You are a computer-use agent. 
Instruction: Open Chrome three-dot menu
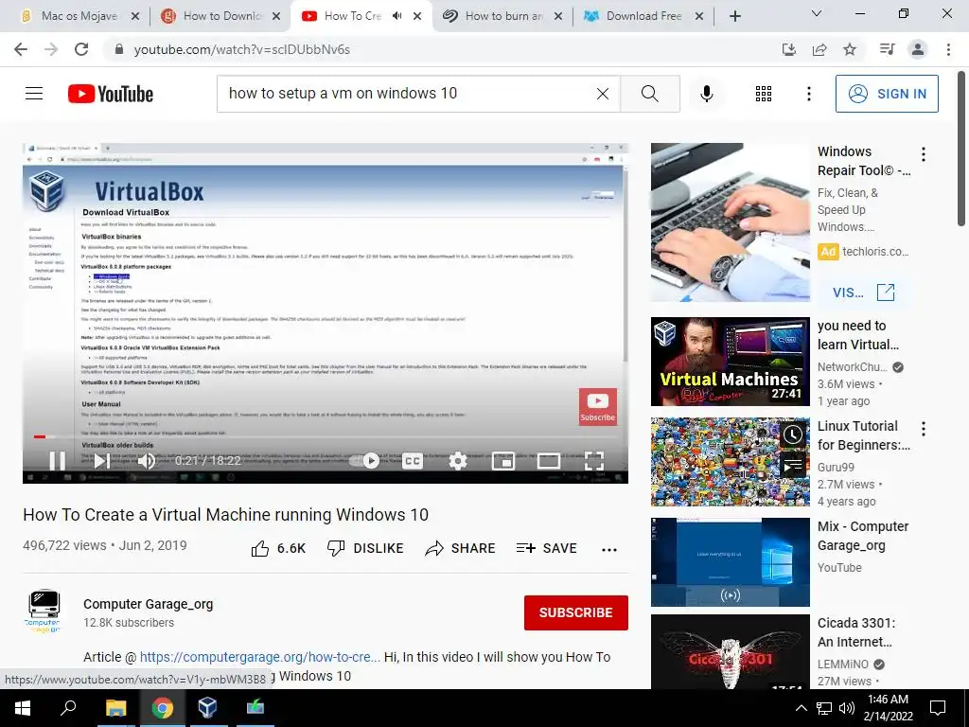(948, 49)
